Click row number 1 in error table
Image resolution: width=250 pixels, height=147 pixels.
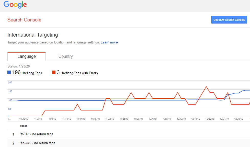pyautogui.click(x=13, y=134)
